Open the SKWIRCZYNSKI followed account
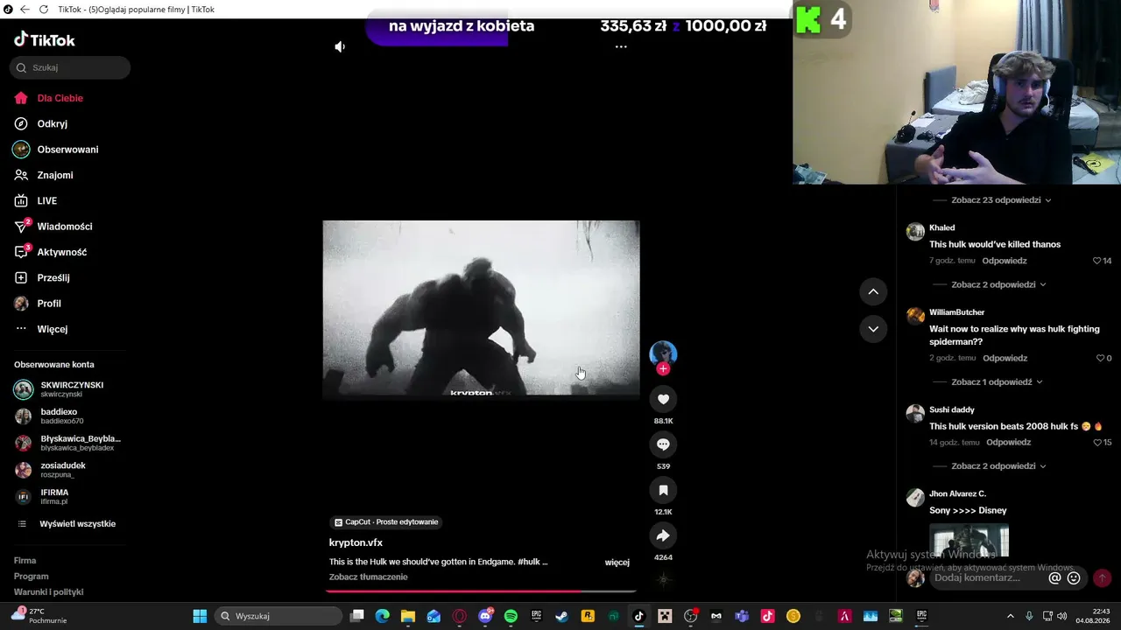 (70, 389)
